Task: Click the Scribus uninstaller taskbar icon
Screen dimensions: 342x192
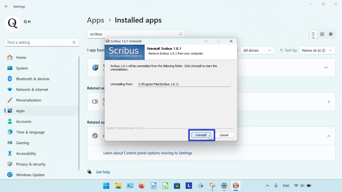Action: pyautogui.click(x=236, y=186)
